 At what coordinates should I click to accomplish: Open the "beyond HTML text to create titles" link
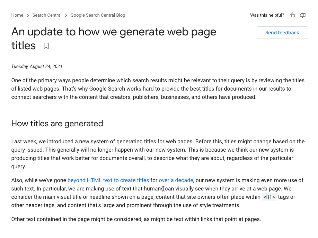[108, 180]
